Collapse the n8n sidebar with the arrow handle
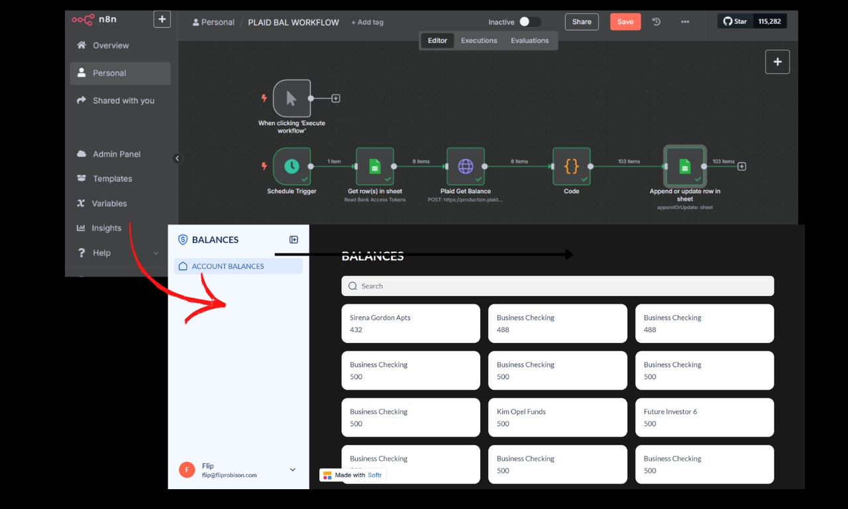The image size is (848, 509). tap(177, 158)
